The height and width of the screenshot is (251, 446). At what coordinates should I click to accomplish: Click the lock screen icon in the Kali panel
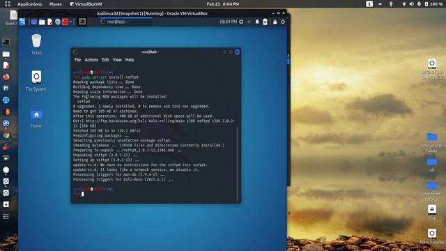275,22
